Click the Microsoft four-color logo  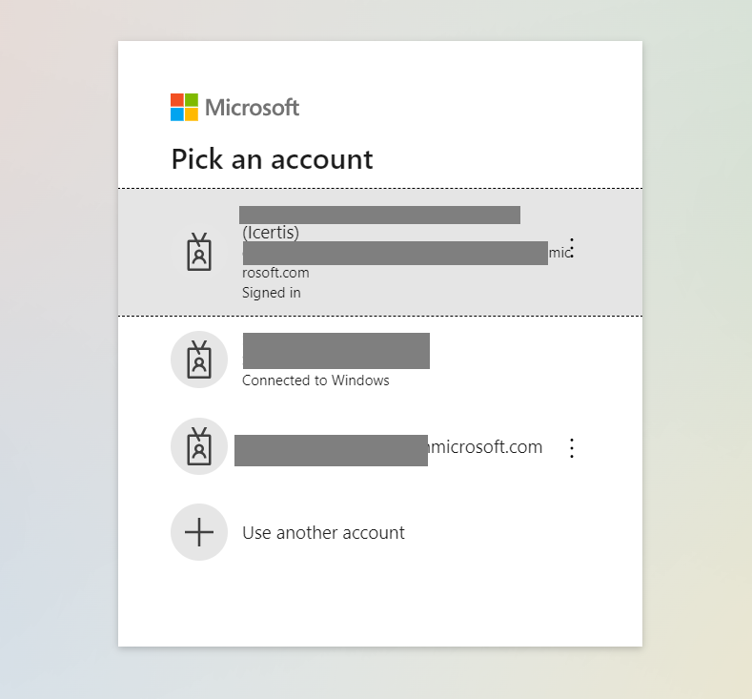184,107
